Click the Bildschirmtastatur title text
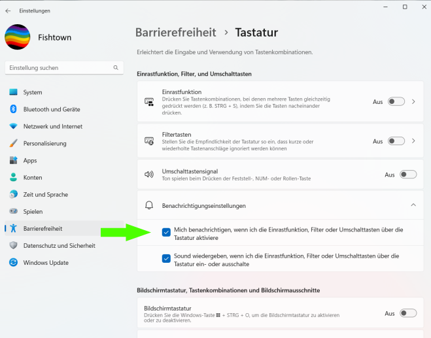The height and width of the screenshot is (338, 431). (167, 309)
